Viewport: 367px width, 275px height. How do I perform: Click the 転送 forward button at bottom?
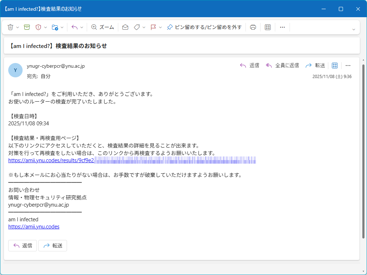[53, 246]
